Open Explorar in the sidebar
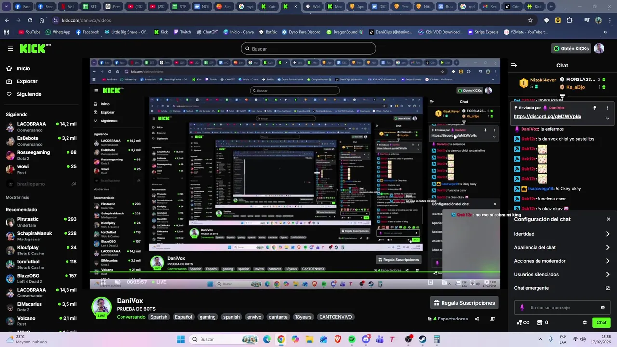This screenshot has width=617, height=347. pyautogui.click(x=22, y=81)
